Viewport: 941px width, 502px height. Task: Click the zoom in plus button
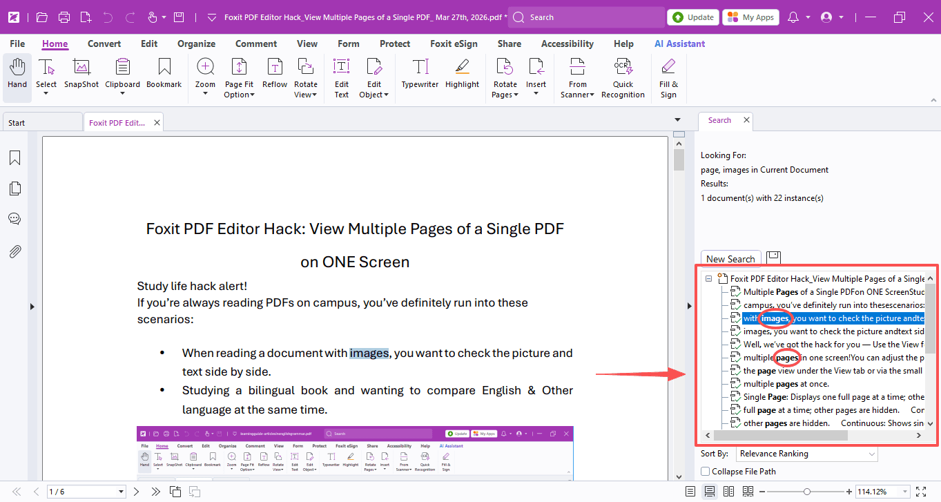pyautogui.click(x=848, y=492)
